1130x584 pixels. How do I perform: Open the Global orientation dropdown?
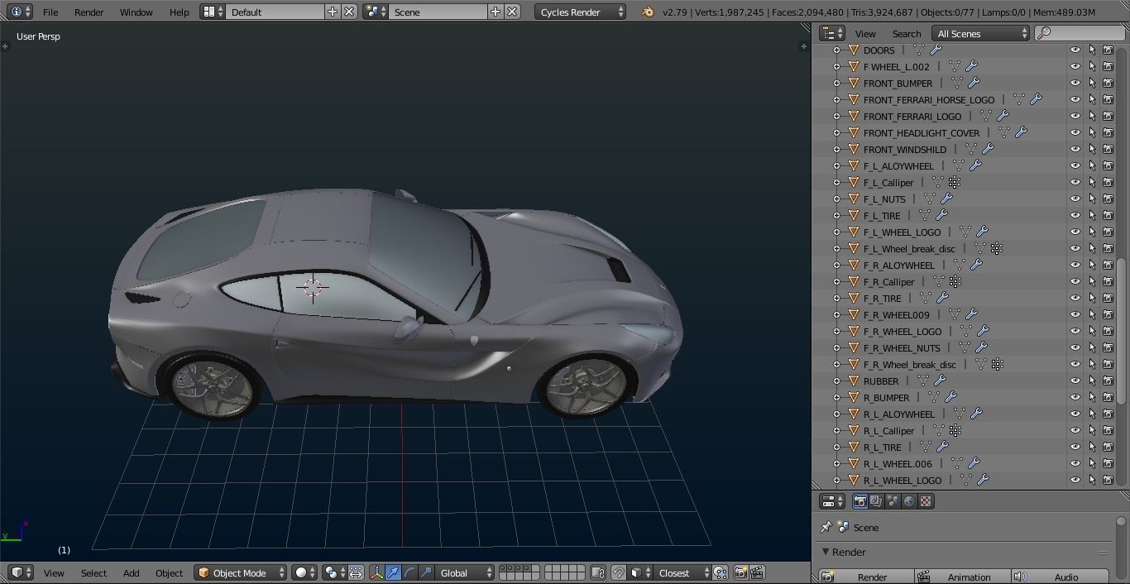coord(466,572)
